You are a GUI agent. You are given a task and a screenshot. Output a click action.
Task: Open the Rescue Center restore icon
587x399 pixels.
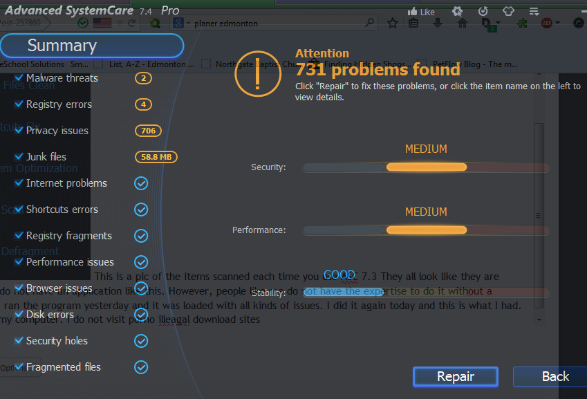point(483,11)
